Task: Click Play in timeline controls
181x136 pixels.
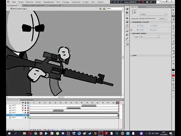Action: click(x=35, y=130)
